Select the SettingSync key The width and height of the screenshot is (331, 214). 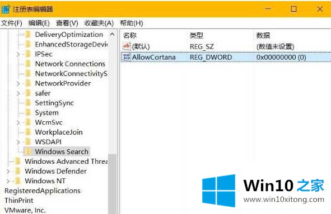[x=54, y=103]
